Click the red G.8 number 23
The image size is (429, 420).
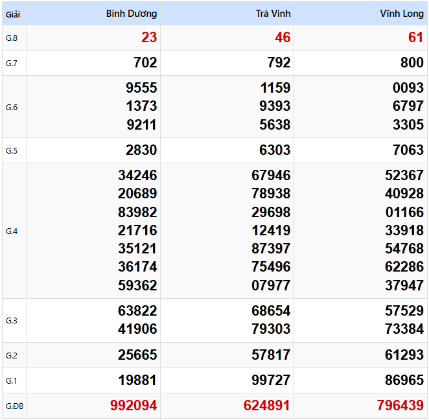coord(149,38)
